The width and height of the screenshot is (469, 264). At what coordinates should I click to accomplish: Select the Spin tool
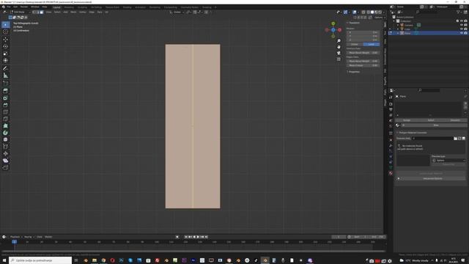click(5, 133)
